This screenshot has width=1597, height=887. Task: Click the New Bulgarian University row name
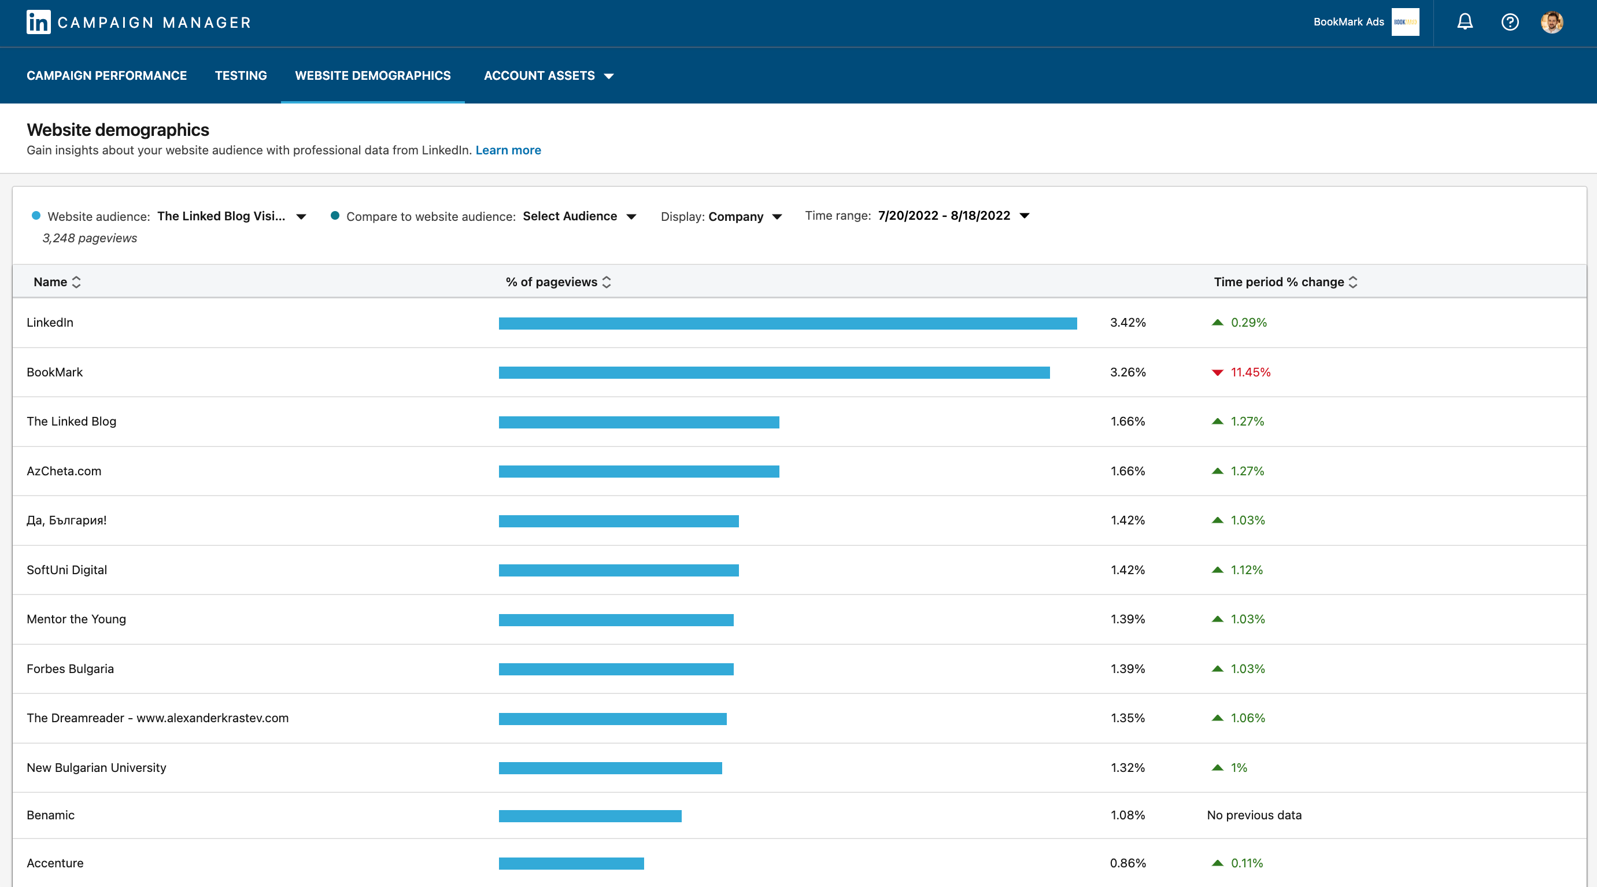click(x=96, y=767)
